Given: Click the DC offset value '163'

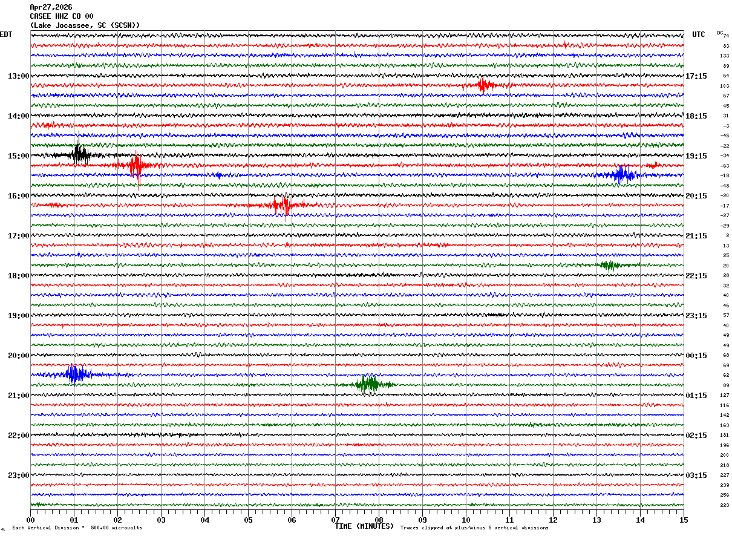Looking at the screenshot, I should 724,425.
